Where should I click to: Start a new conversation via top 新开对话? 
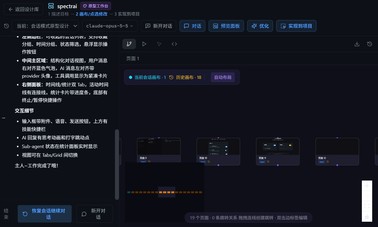tap(159, 26)
